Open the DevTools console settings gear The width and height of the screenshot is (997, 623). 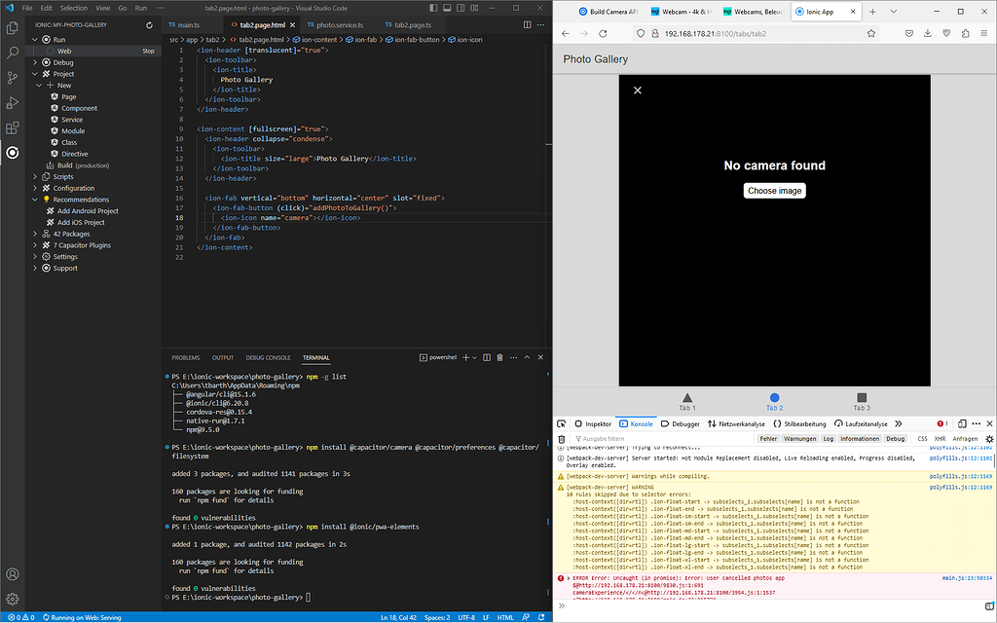(989, 439)
